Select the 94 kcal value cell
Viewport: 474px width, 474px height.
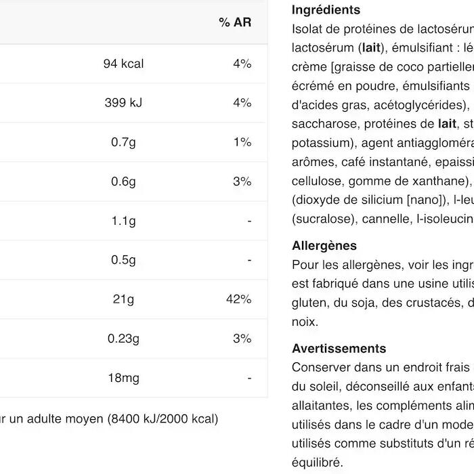pos(123,64)
